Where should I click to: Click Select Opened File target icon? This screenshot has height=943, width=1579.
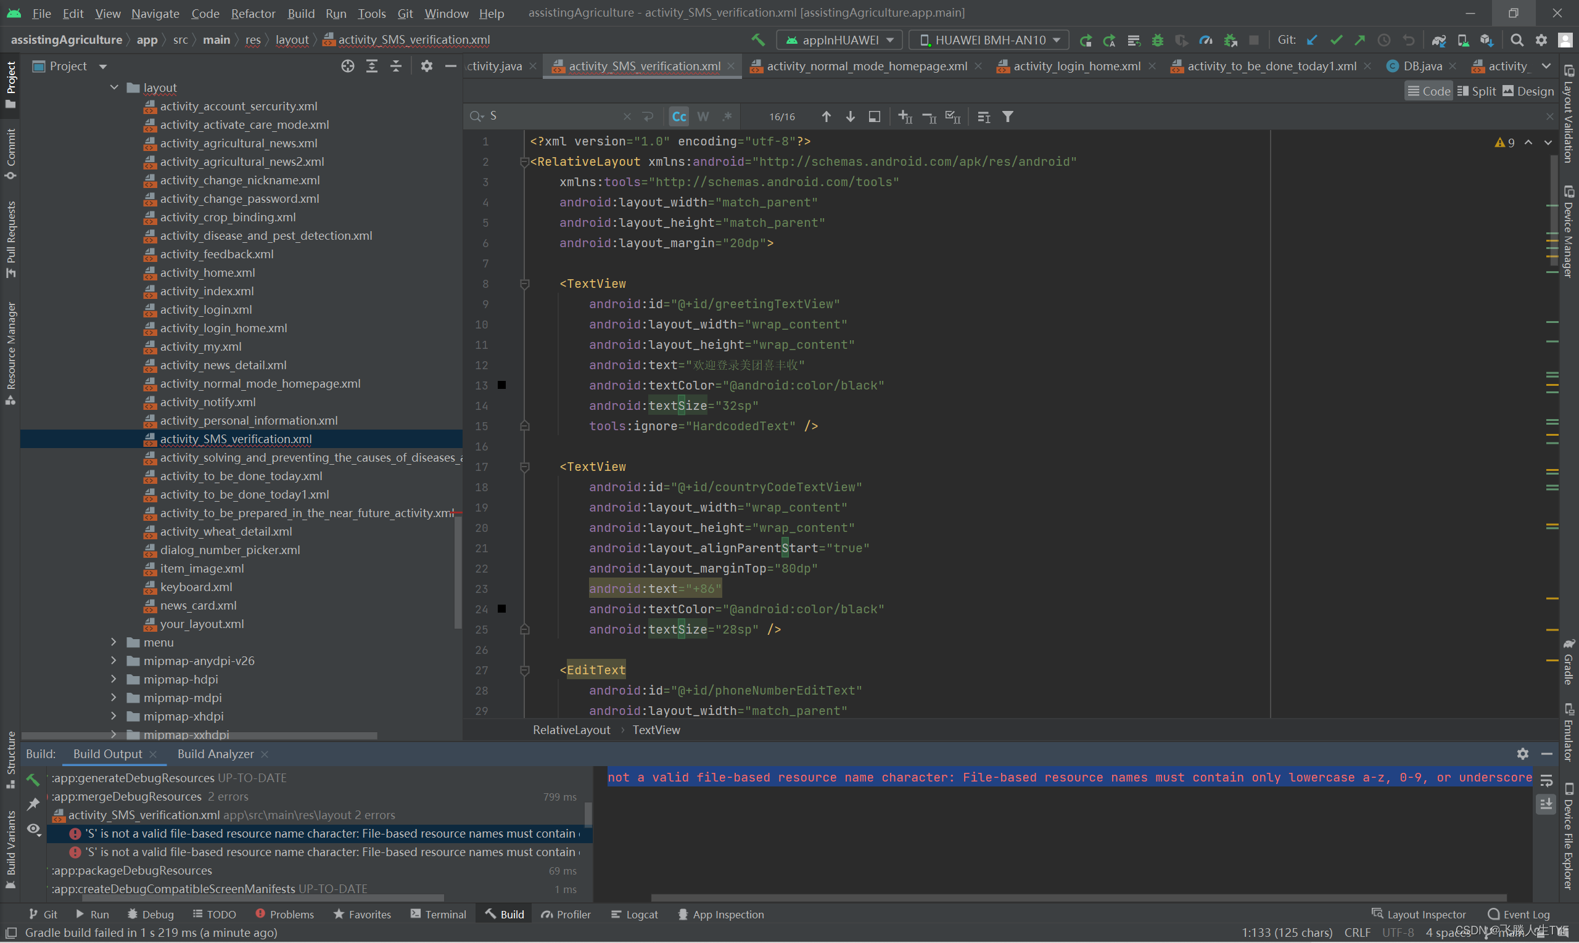click(x=347, y=66)
